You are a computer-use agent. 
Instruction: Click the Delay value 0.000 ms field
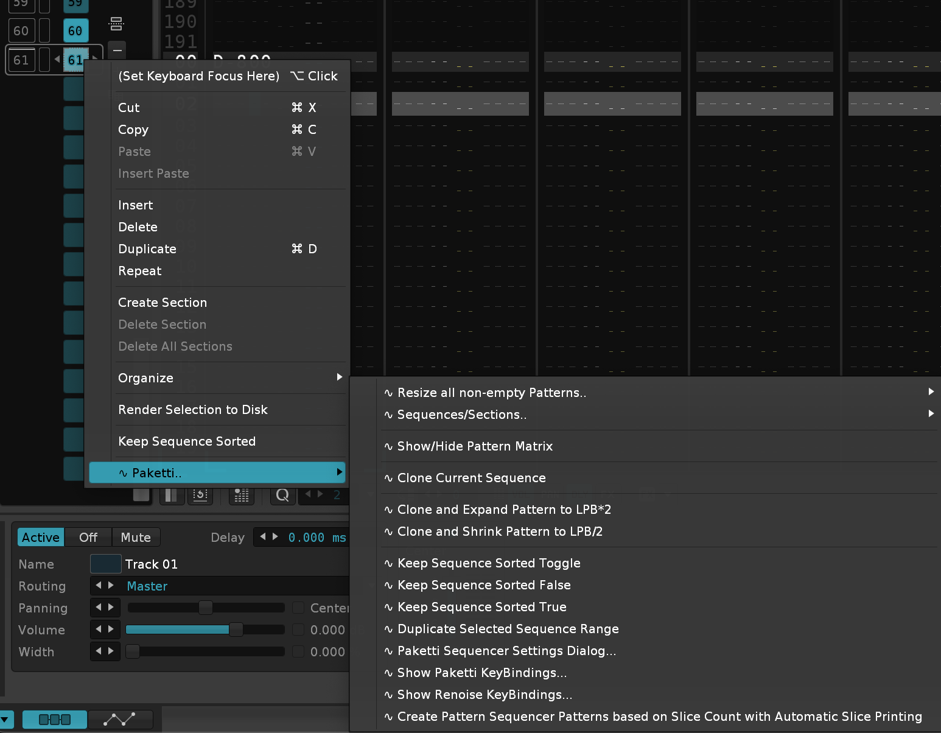point(317,537)
